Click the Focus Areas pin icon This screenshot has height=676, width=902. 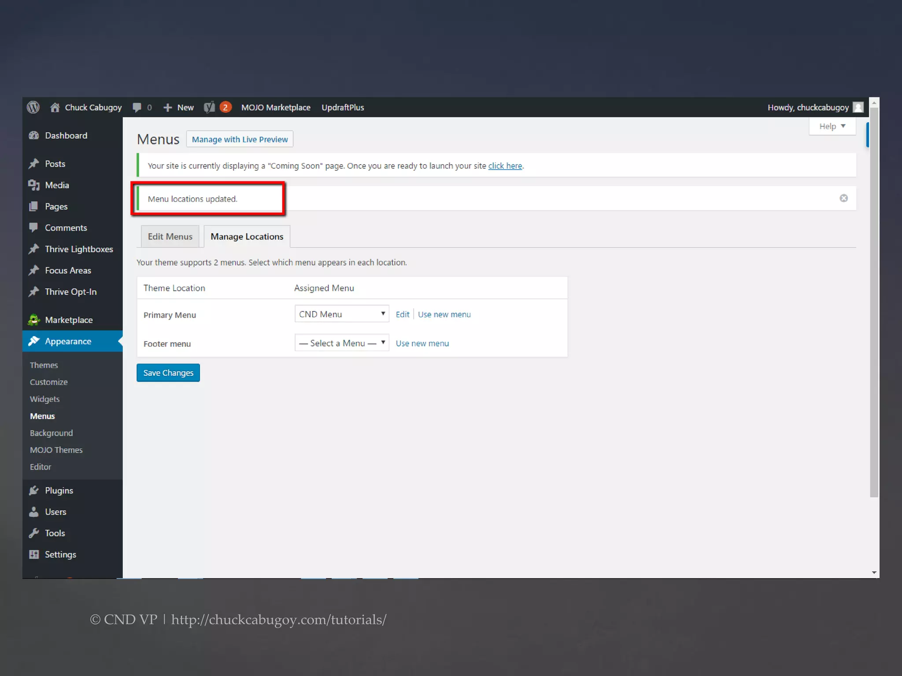(x=34, y=270)
